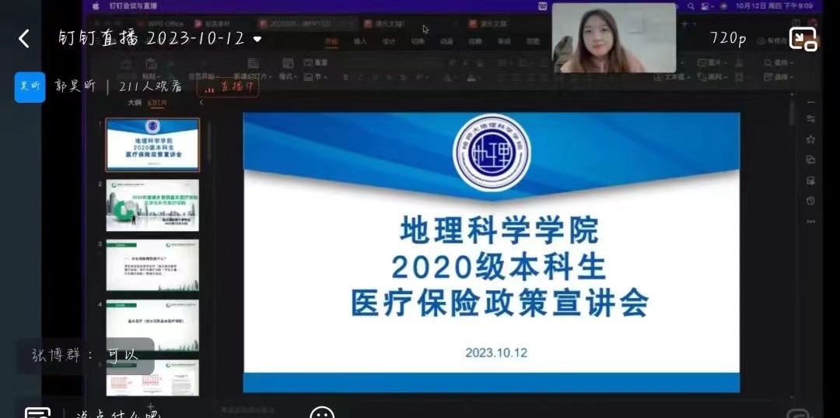The width and height of the screenshot is (840, 418).
Task: Select the 幻灯片 slides panel tab
Action: [x=157, y=102]
